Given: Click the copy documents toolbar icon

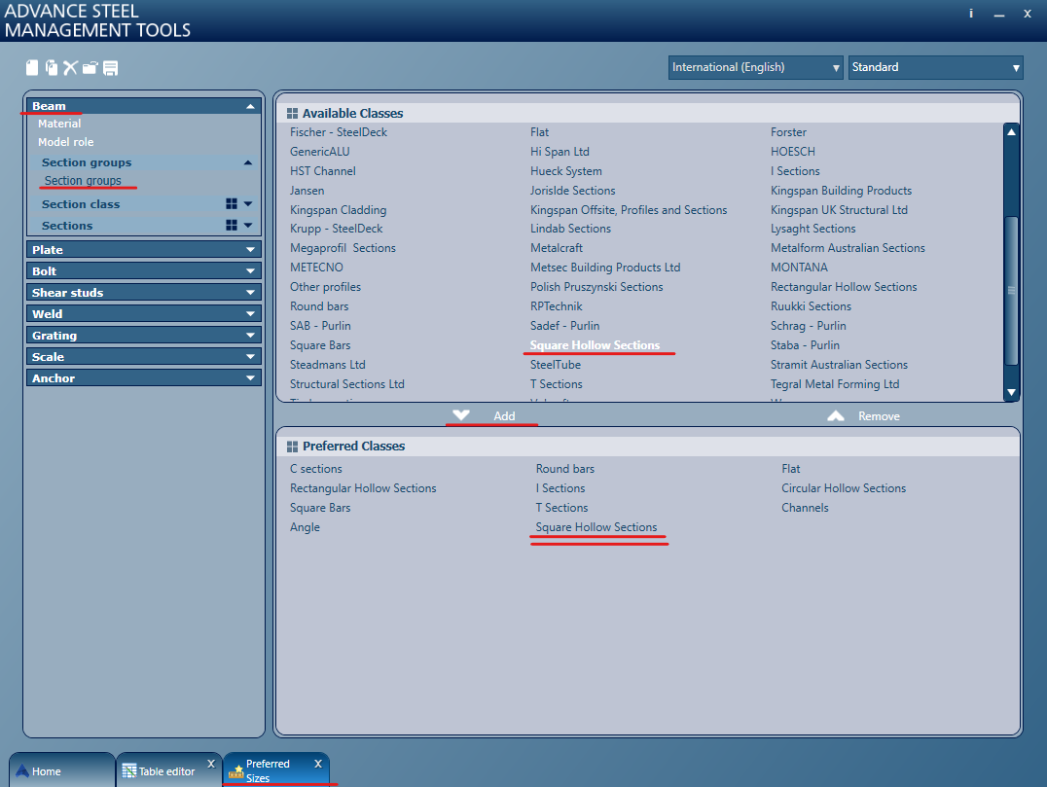Looking at the screenshot, I should click(52, 67).
